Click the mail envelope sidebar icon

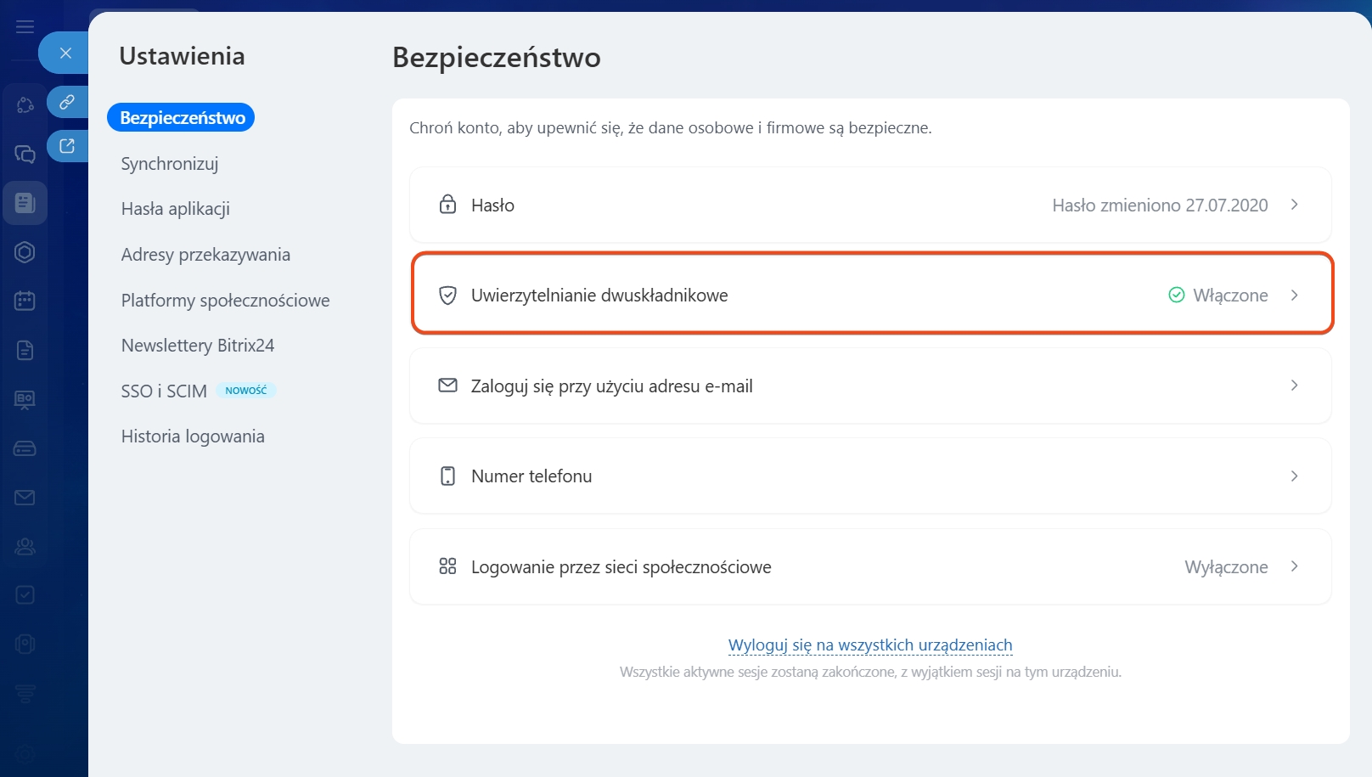pyautogui.click(x=25, y=498)
